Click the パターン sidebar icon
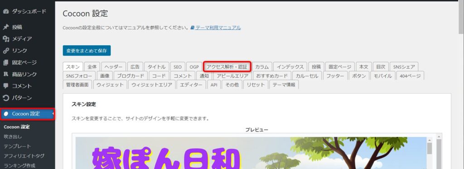Viewport: 464px width, 169px height. [6, 98]
